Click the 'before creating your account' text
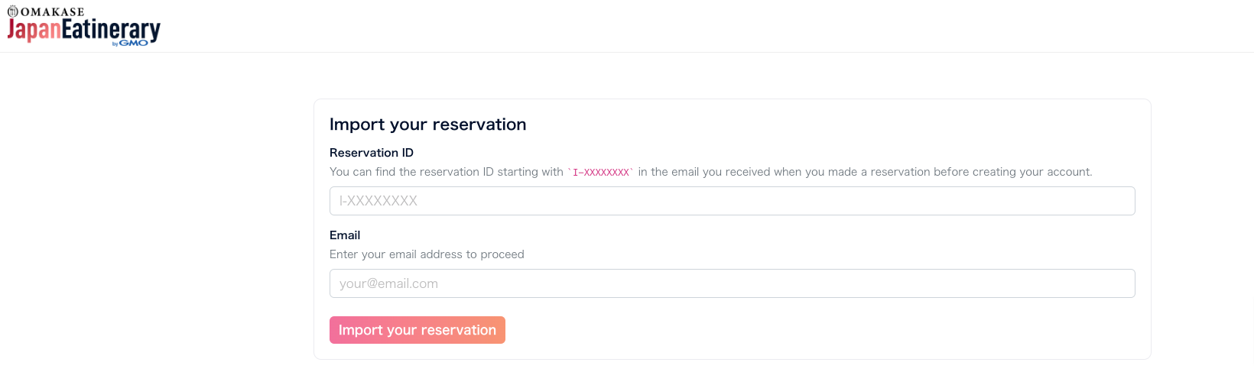Viewport: 1254px width, 385px height. click(x=1012, y=172)
